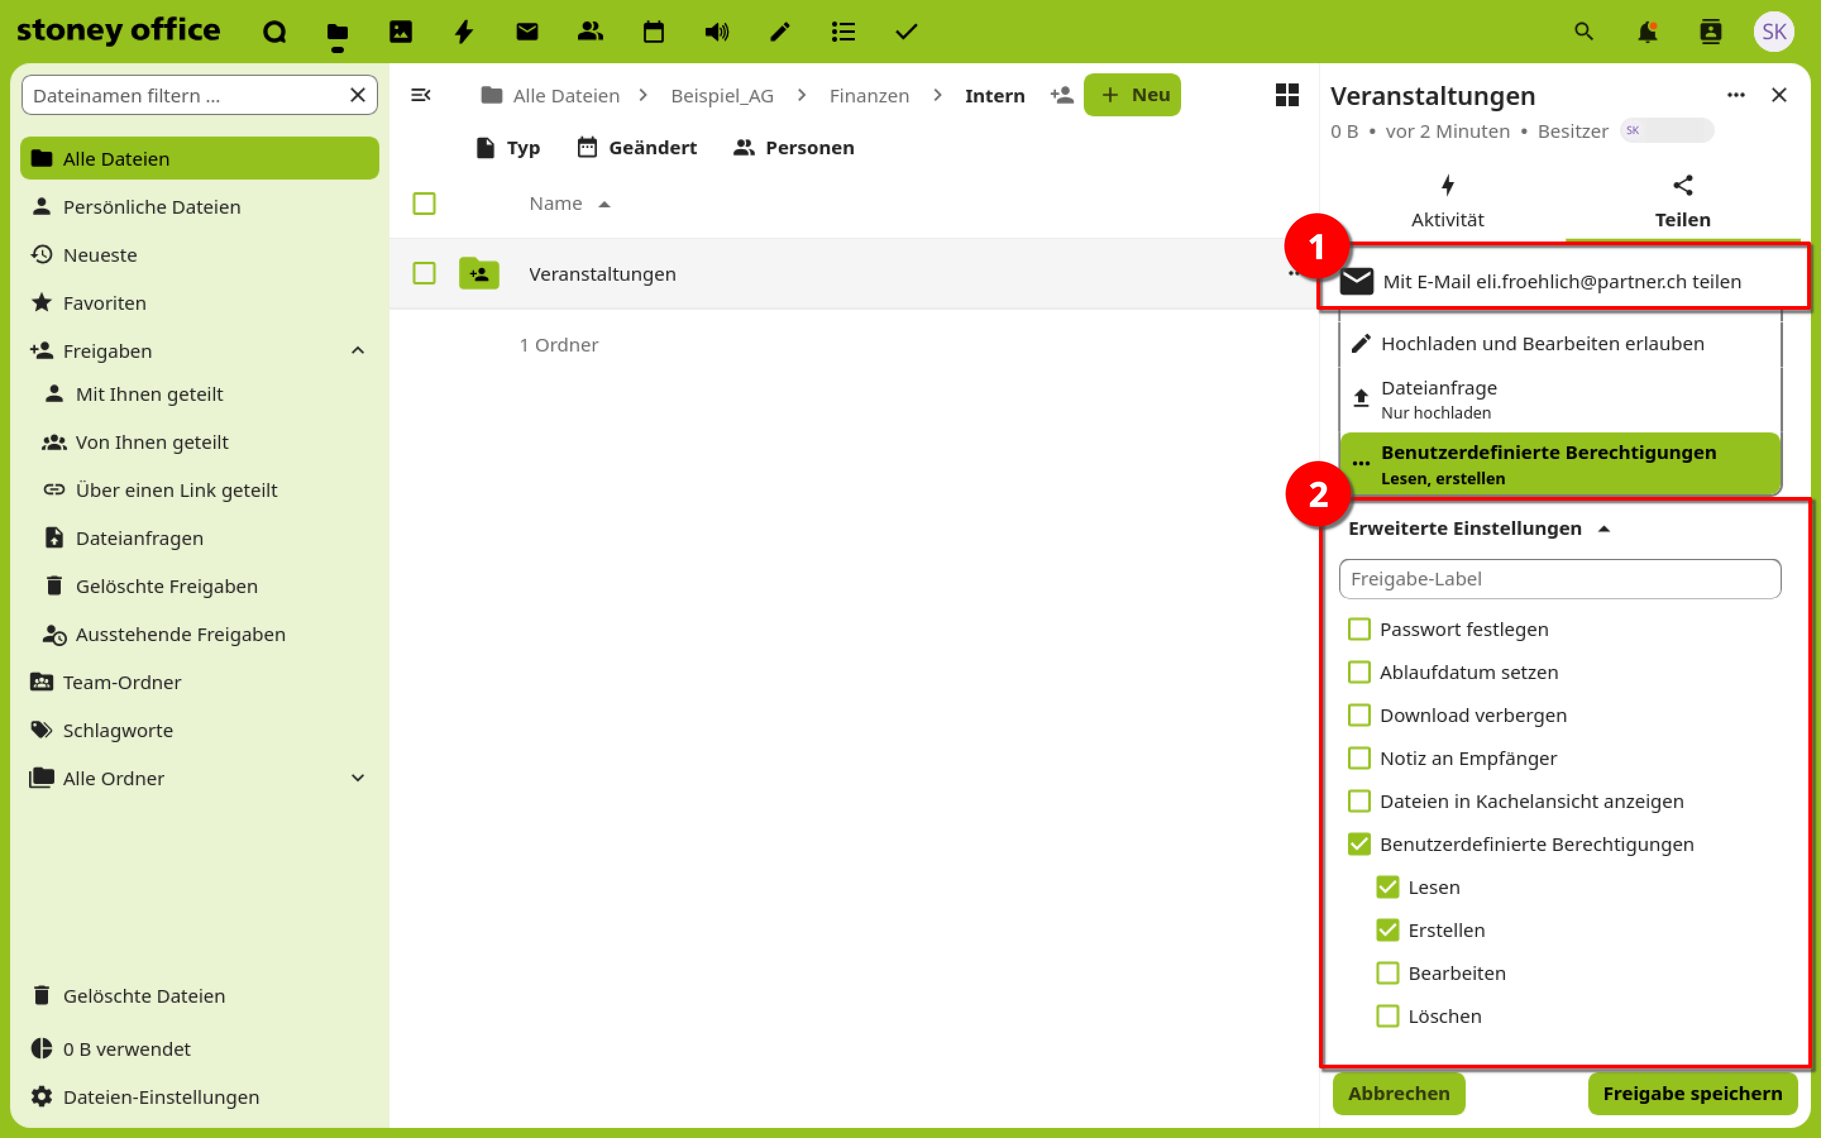Viewport: 1821px width, 1138px height.
Task: Expand Alle Ordner in sidebar
Action: (358, 778)
